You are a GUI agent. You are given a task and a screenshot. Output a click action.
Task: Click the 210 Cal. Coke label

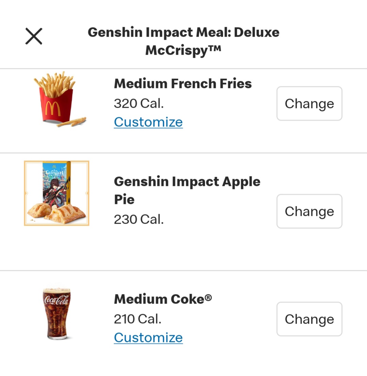138,319
